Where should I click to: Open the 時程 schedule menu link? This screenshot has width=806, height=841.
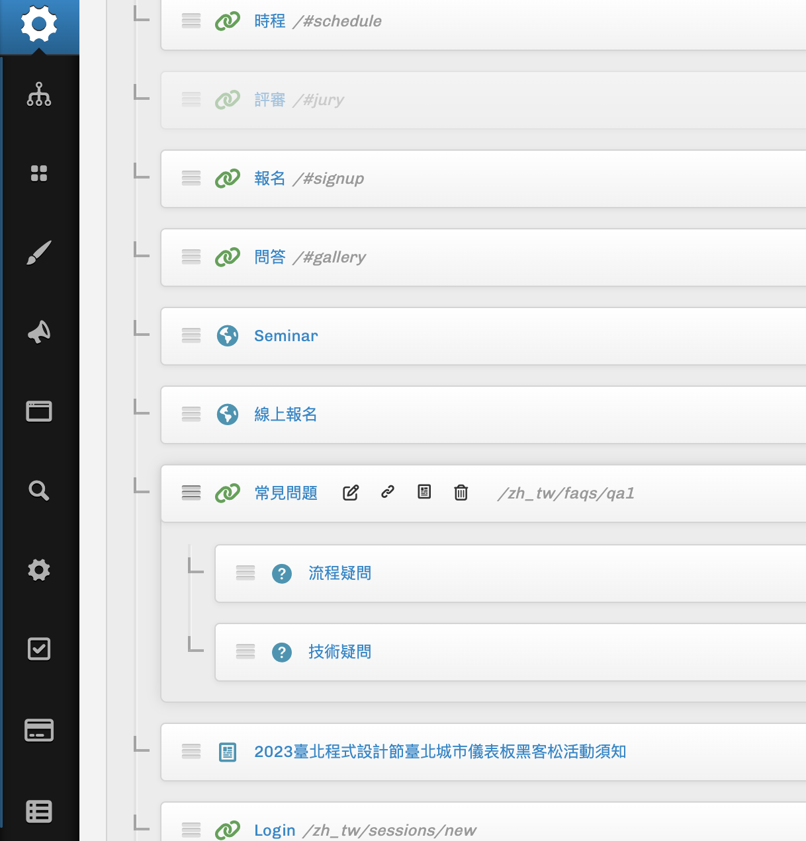pos(270,21)
